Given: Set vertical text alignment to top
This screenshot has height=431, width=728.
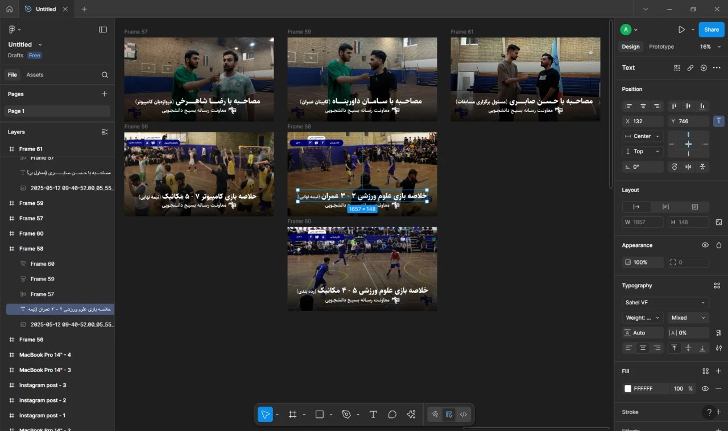Looking at the screenshot, I should (x=675, y=348).
